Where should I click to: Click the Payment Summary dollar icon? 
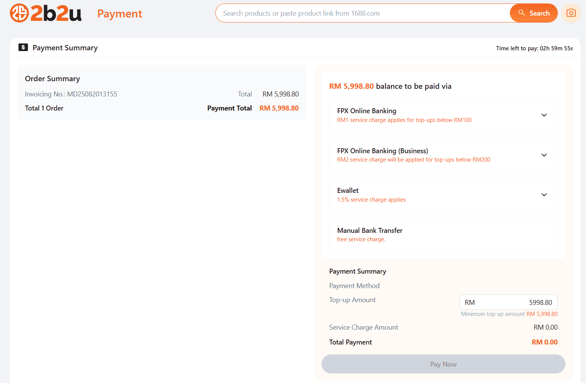pos(23,48)
